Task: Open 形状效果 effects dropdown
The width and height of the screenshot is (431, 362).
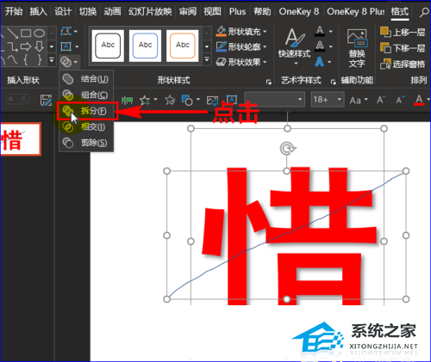Action: click(241, 62)
